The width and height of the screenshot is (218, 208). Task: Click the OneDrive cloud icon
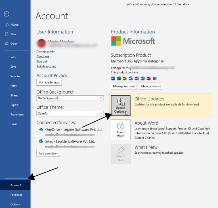pos(41,129)
